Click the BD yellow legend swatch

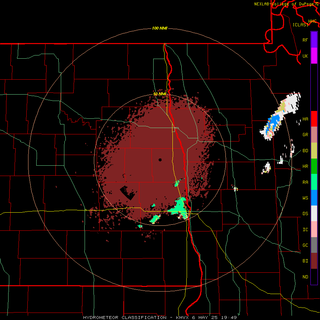(x=314, y=151)
